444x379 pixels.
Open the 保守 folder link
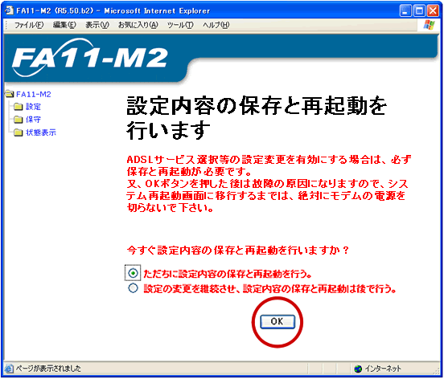[34, 120]
